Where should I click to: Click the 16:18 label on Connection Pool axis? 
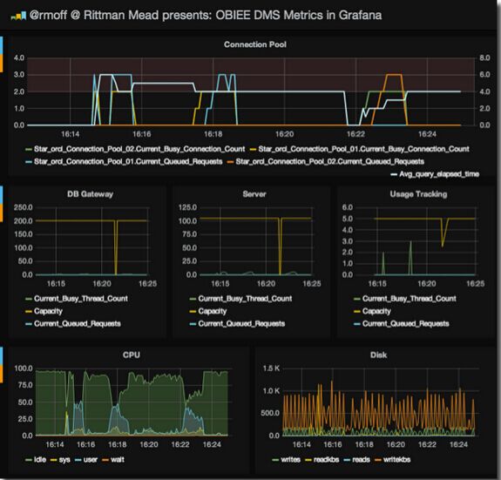pyautogui.click(x=213, y=134)
